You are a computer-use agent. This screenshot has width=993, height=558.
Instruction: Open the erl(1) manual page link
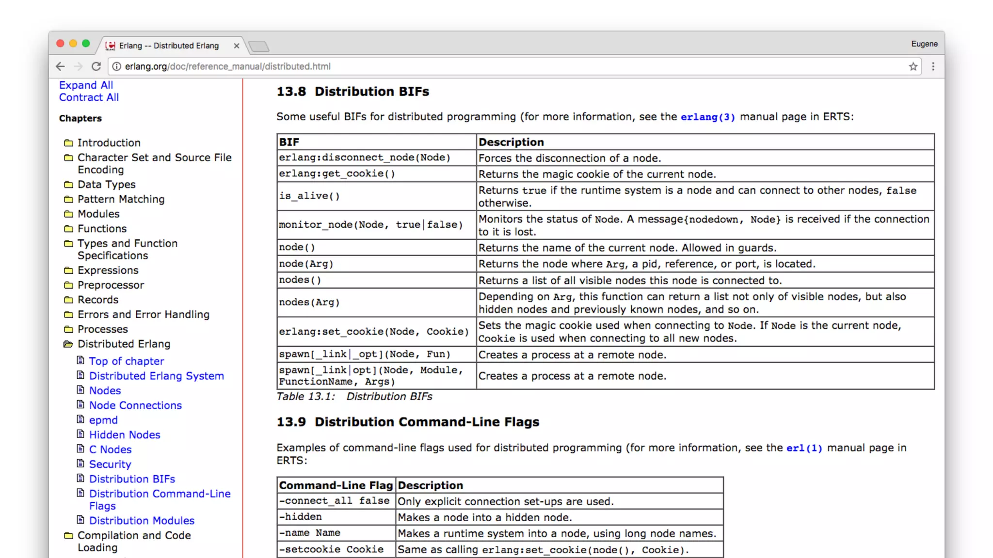coord(804,448)
